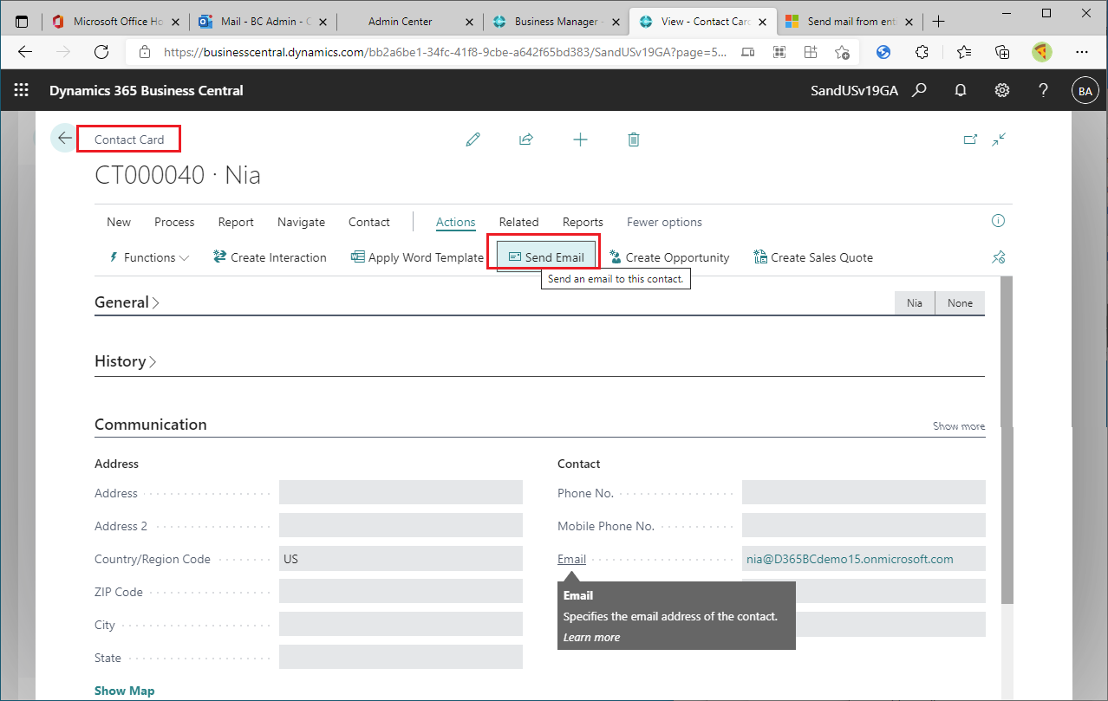Create a new record using the plus icon
The image size is (1108, 701).
coord(580,139)
